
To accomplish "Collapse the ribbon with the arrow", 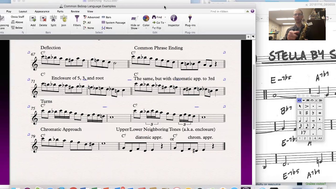I will point(247,11).
